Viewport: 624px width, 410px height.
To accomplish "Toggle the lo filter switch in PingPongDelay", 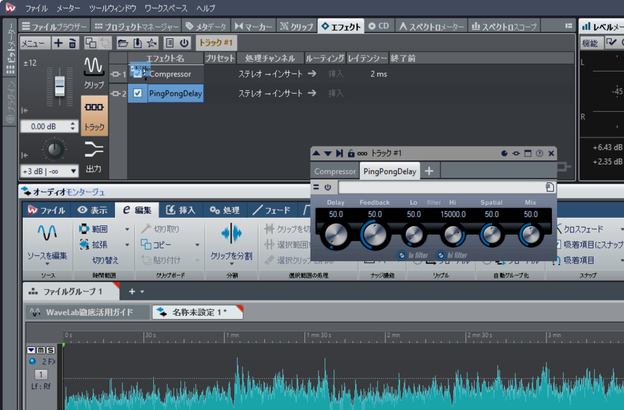I will (x=402, y=255).
